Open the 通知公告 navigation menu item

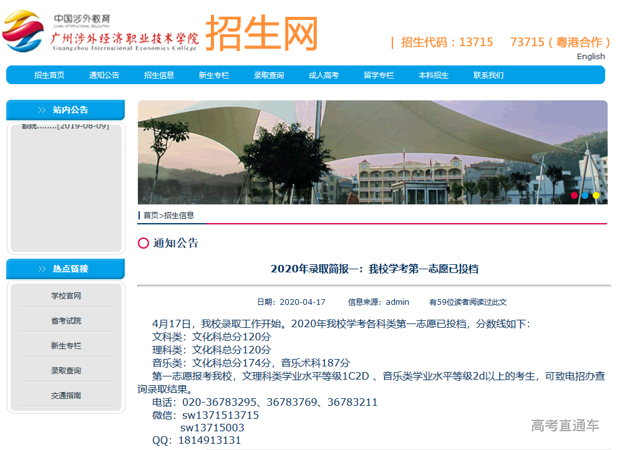coord(104,75)
